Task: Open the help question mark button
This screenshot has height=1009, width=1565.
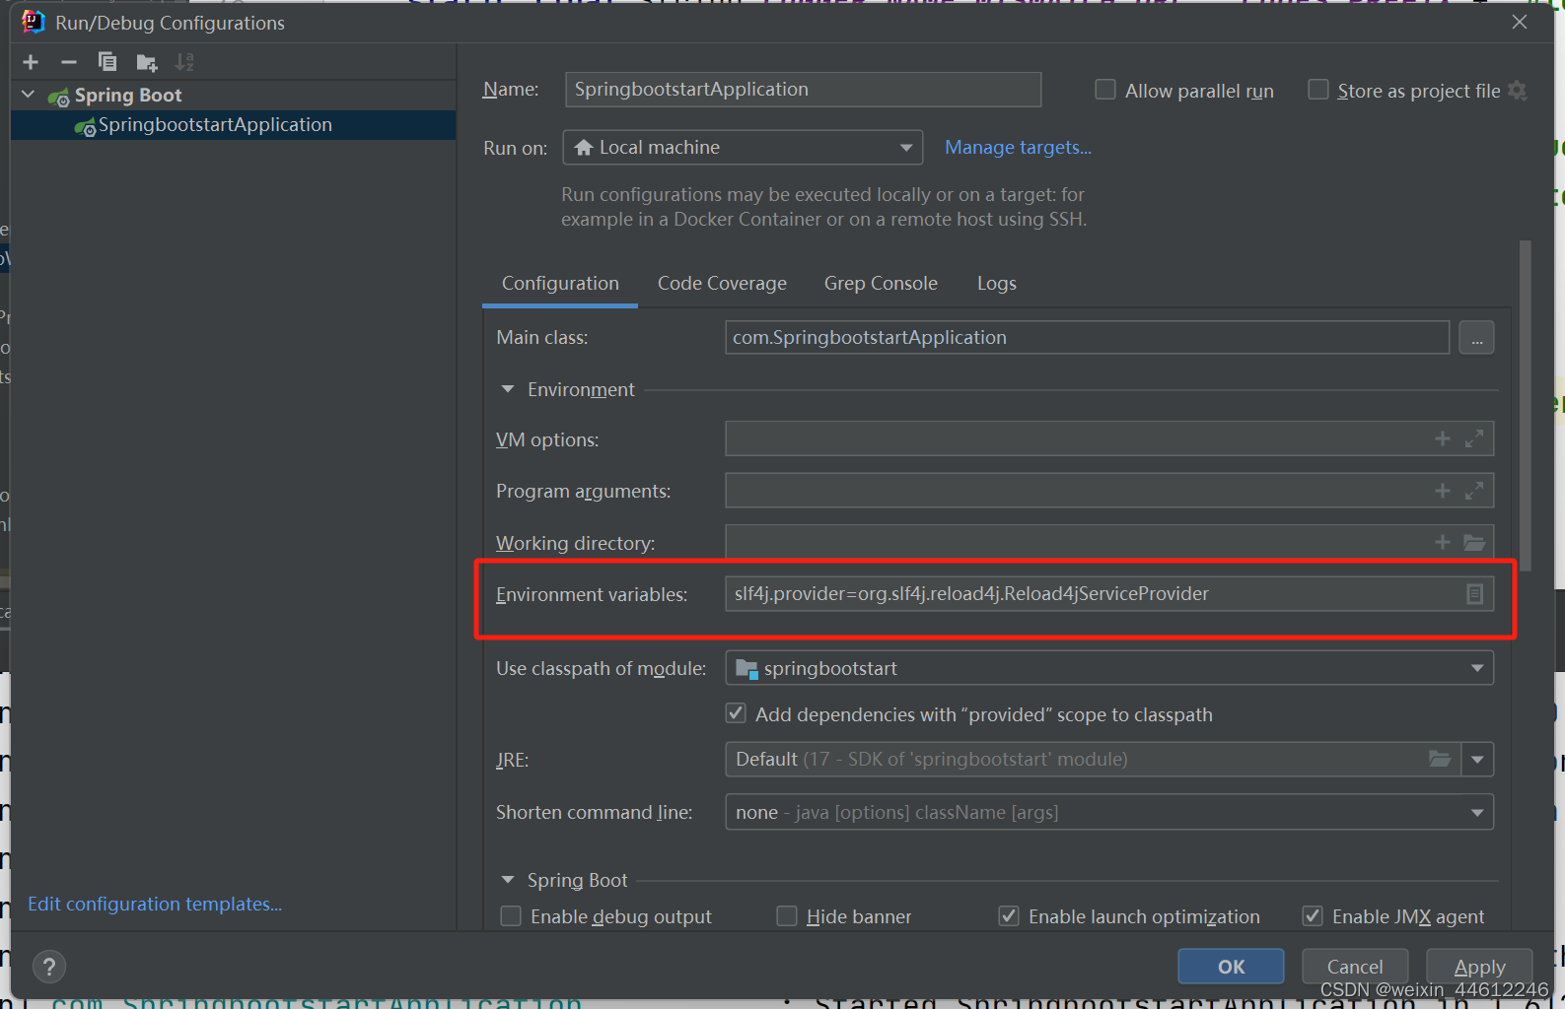Action: pyautogui.click(x=49, y=967)
